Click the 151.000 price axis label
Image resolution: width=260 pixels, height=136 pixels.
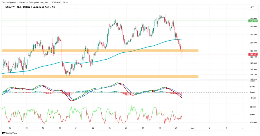coord(253,18)
